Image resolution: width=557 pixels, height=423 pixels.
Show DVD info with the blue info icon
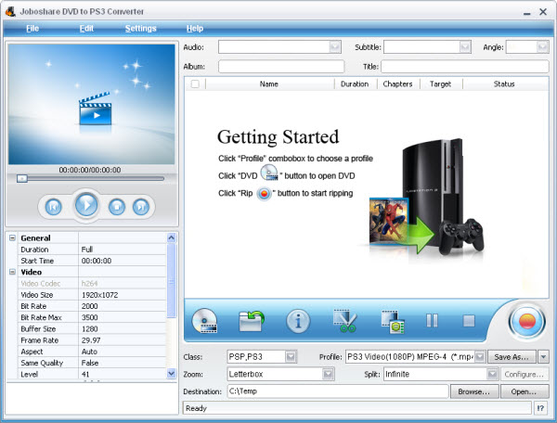click(298, 321)
